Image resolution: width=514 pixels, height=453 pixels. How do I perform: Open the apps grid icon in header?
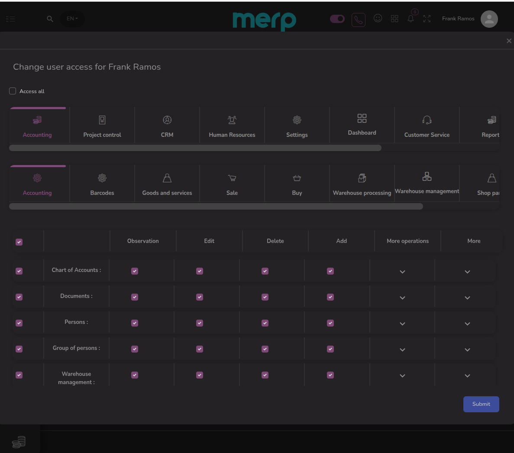(394, 19)
